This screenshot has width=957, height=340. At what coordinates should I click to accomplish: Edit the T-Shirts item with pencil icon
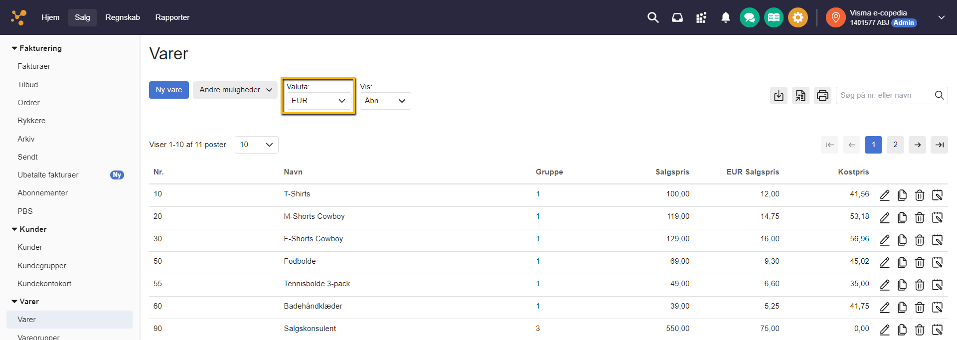pos(885,195)
